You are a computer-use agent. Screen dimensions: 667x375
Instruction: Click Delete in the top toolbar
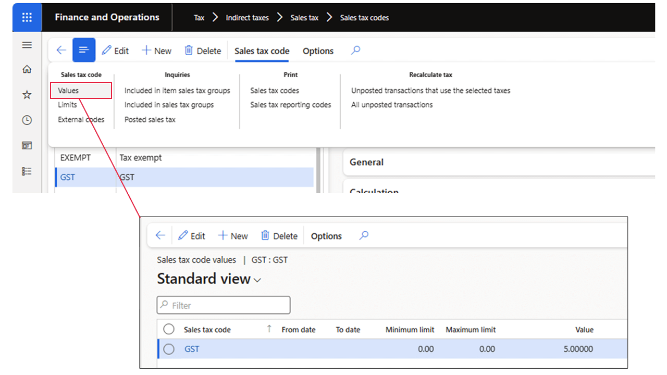coord(203,51)
